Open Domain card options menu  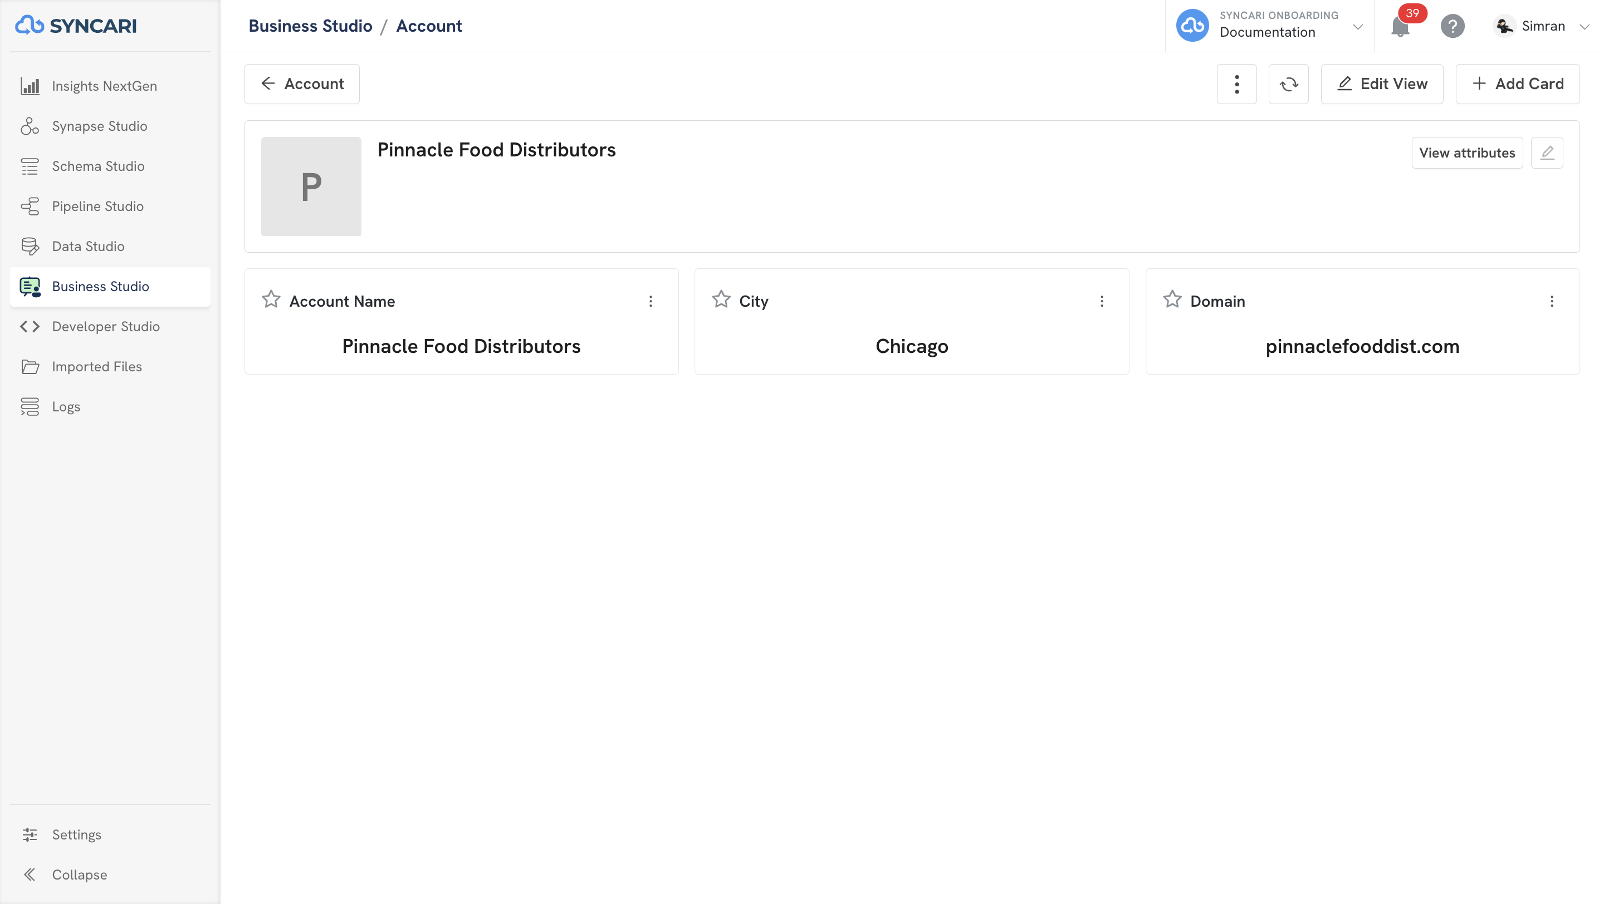[x=1552, y=301]
